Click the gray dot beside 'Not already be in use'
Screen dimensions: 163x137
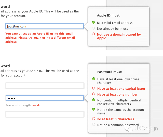pos(93,28)
